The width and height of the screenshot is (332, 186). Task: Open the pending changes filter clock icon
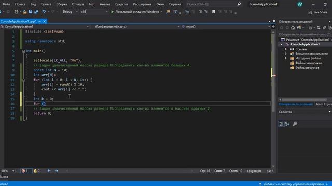coord(310,28)
